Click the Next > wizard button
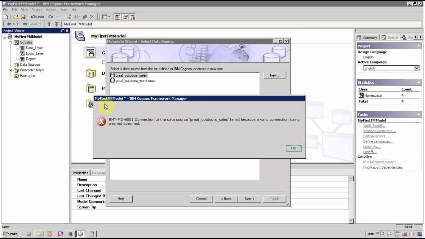425x239 pixels. (x=250, y=199)
